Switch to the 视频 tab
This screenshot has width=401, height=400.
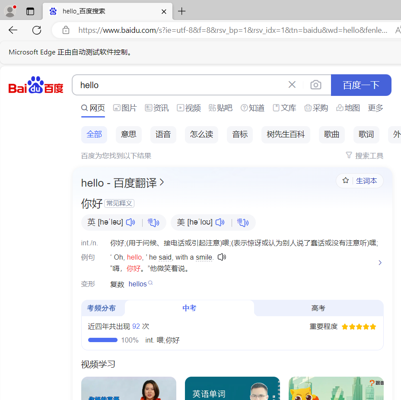coord(189,108)
